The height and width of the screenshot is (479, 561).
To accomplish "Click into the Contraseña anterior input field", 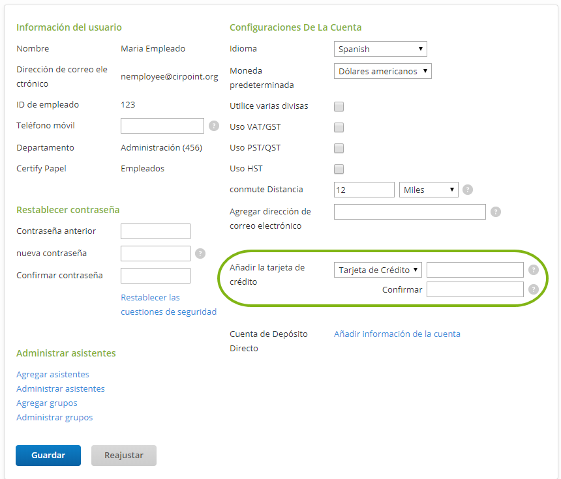I will coord(155,231).
